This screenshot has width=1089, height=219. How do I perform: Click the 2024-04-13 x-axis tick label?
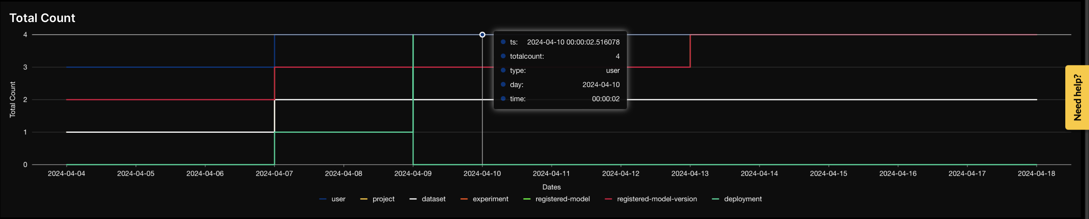tap(690, 174)
